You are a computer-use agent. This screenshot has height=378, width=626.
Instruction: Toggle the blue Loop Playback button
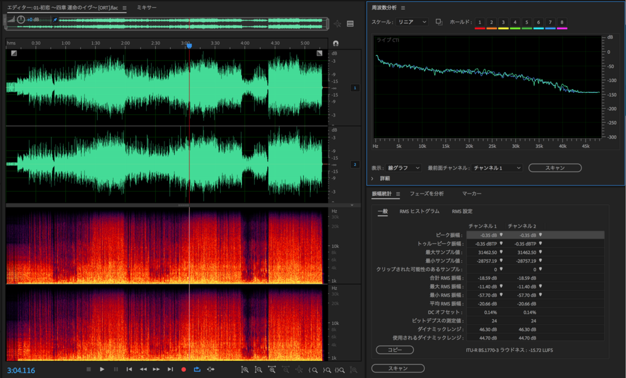coord(197,369)
